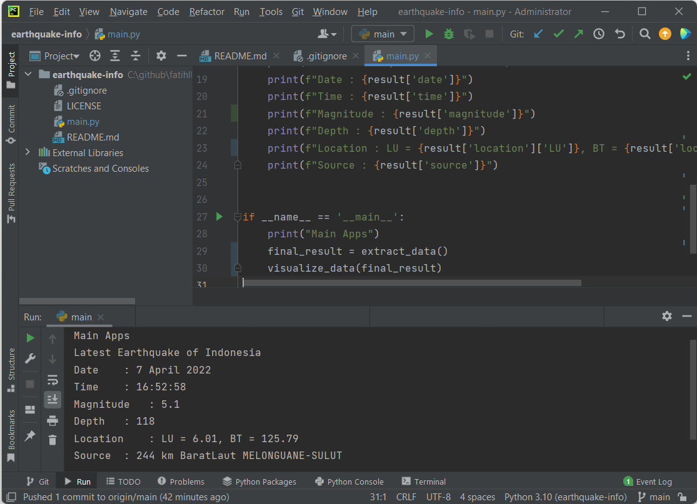Screen dimensions: 697x504
Task: Collapse the earthquake-info project folder
Action: tap(28, 73)
